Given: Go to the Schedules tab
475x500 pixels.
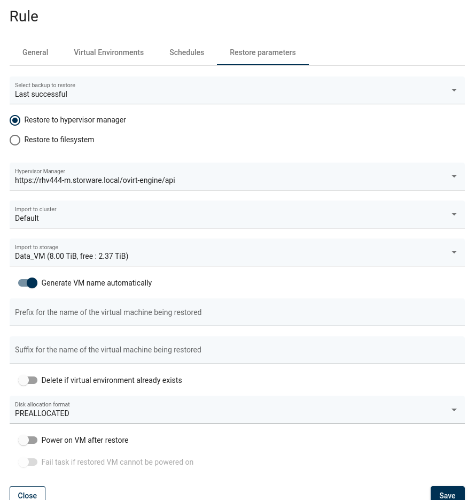Looking at the screenshot, I should point(186,52).
